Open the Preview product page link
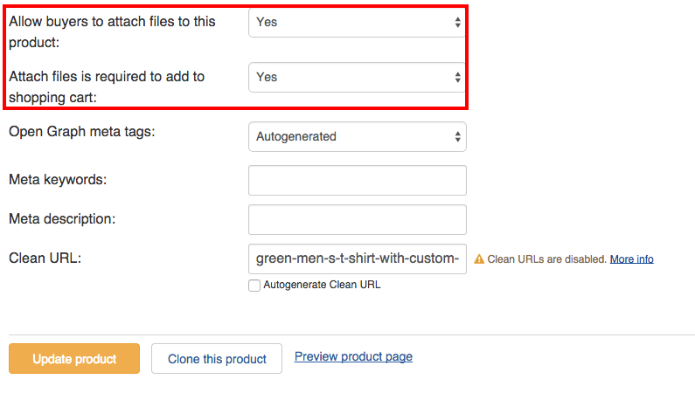 click(353, 356)
